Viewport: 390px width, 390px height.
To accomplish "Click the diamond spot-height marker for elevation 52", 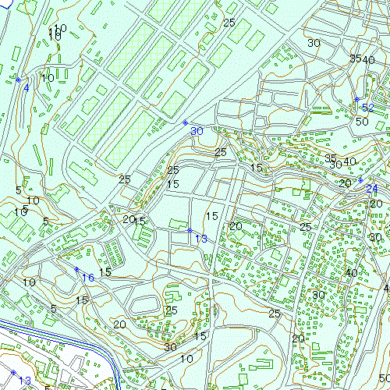I will (356, 99).
